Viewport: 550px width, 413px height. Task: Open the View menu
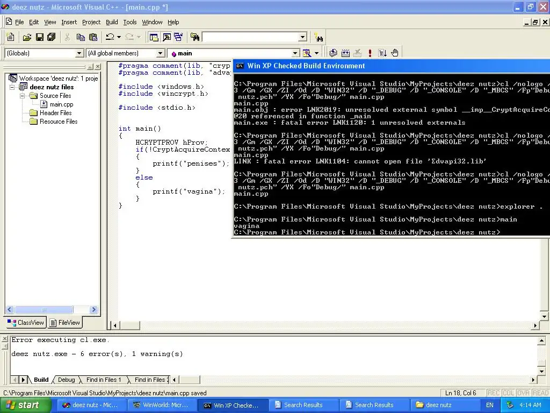(50, 22)
